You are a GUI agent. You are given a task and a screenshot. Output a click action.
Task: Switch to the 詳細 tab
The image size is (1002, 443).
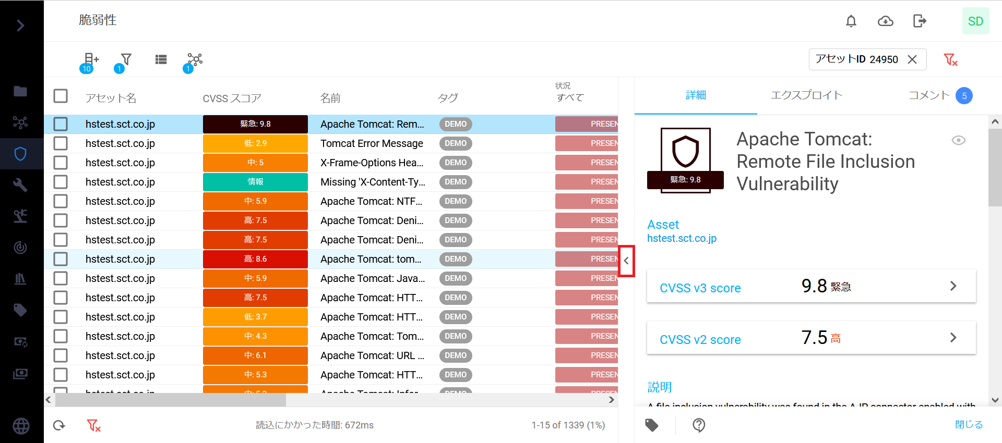pos(696,95)
